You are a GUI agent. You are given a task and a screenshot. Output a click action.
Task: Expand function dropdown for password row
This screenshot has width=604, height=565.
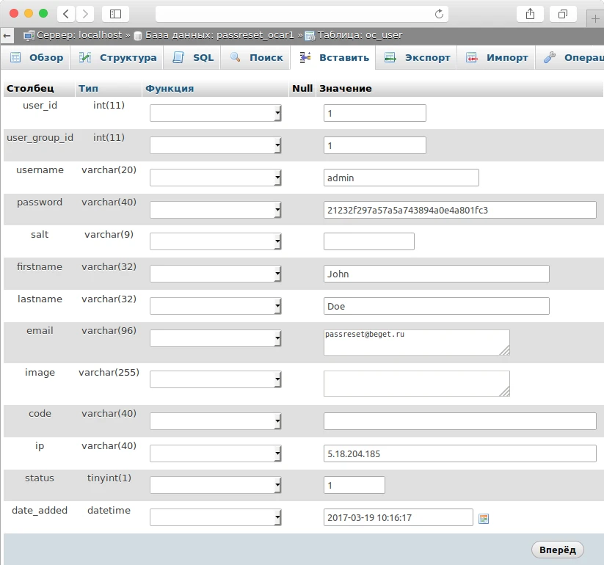click(x=216, y=210)
